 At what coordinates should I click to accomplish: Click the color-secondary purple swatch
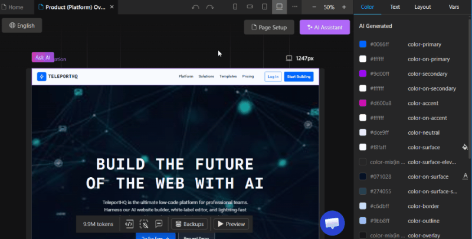[x=363, y=74]
